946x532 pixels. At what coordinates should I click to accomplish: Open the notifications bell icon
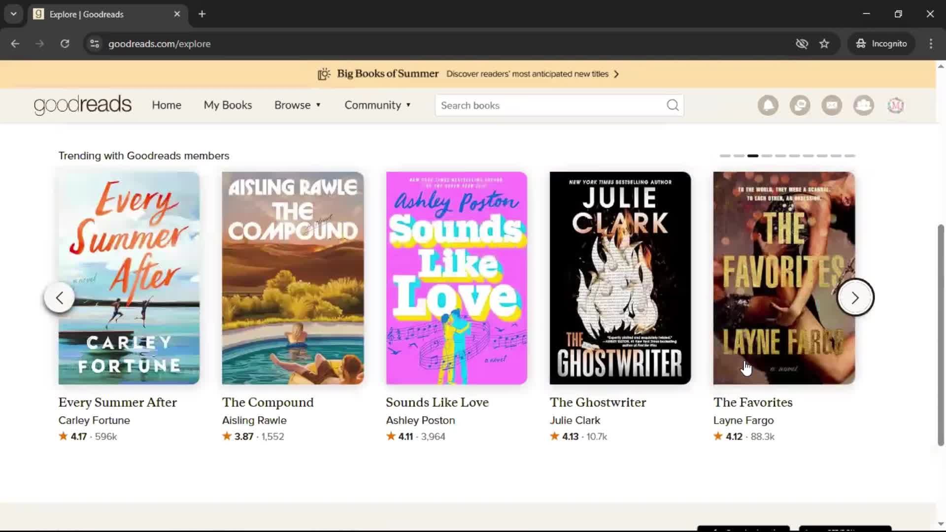[768, 105]
